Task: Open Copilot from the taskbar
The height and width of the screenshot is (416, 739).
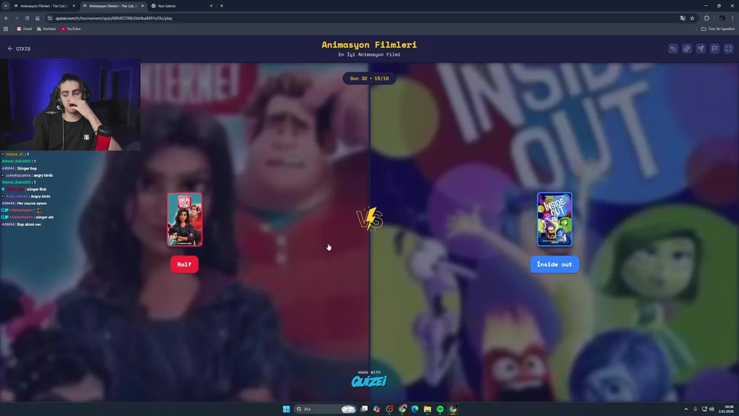Action: (x=377, y=409)
